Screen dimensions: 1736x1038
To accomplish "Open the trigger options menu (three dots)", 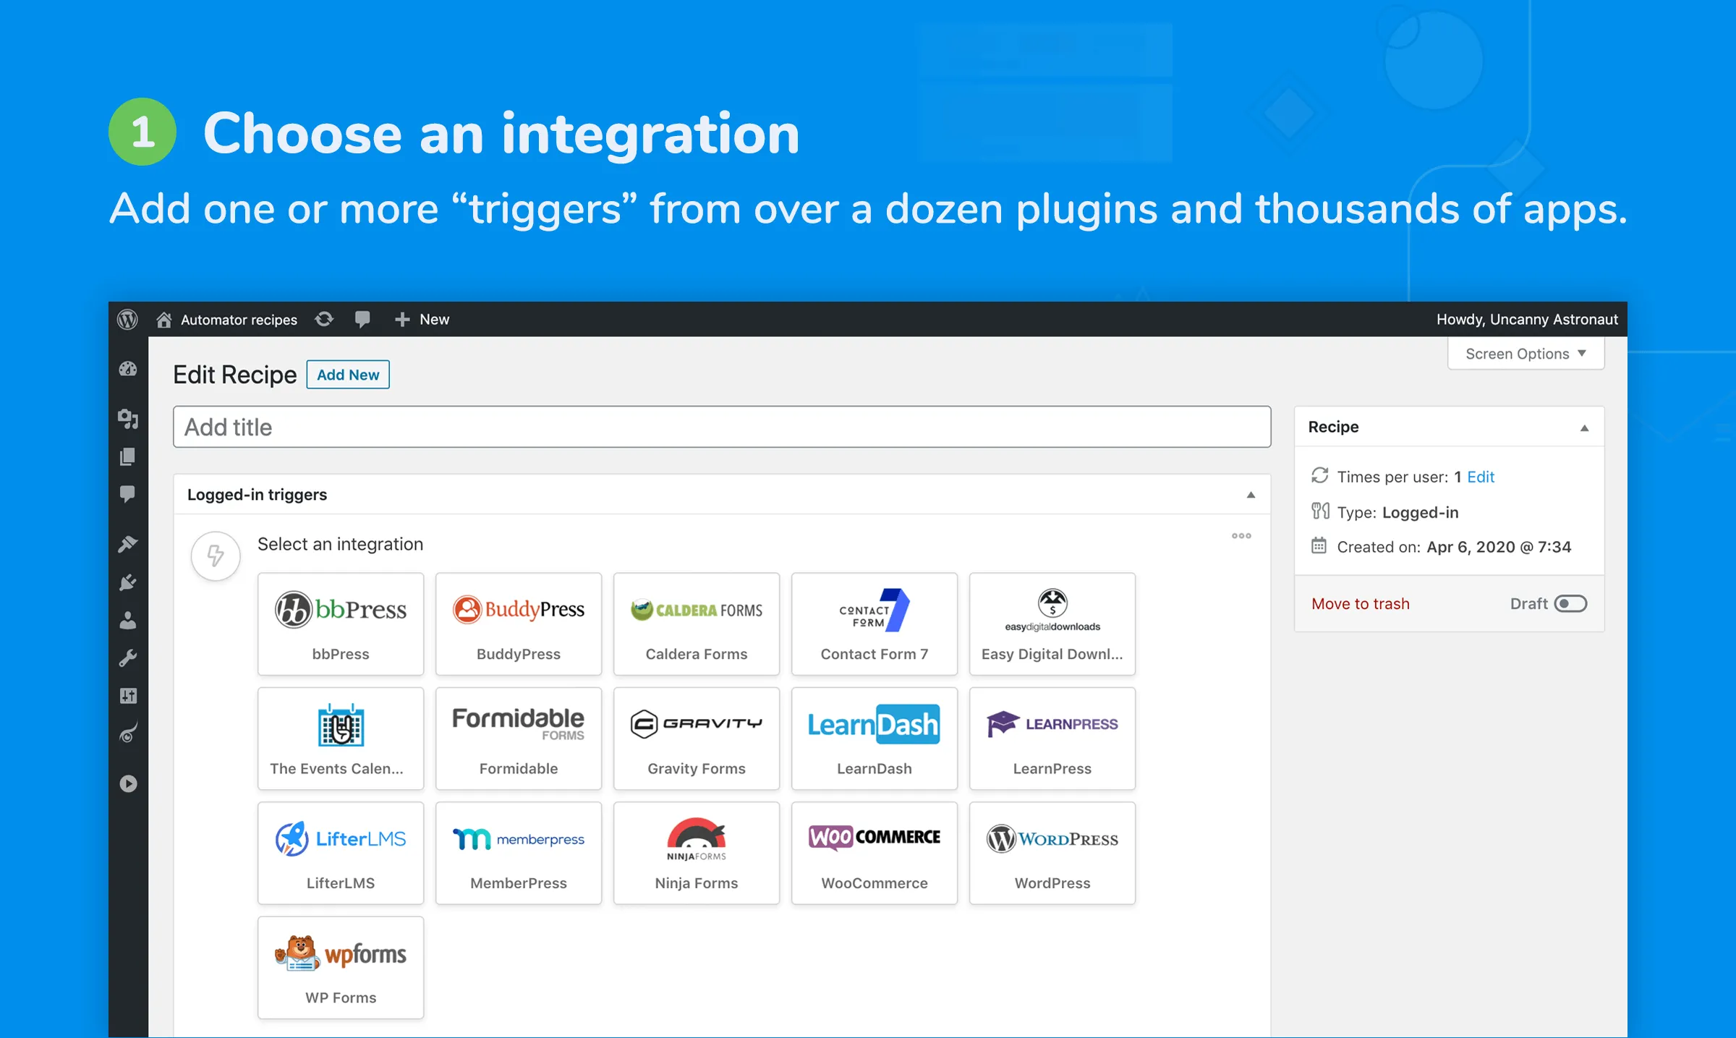I will tap(1241, 536).
